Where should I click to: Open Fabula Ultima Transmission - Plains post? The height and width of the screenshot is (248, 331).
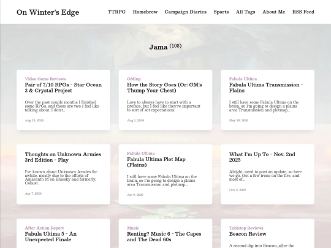266,88
